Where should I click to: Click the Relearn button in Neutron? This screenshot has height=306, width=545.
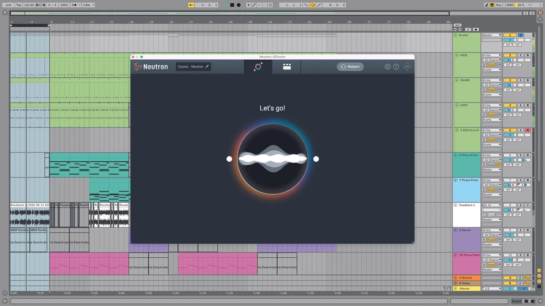(350, 66)
